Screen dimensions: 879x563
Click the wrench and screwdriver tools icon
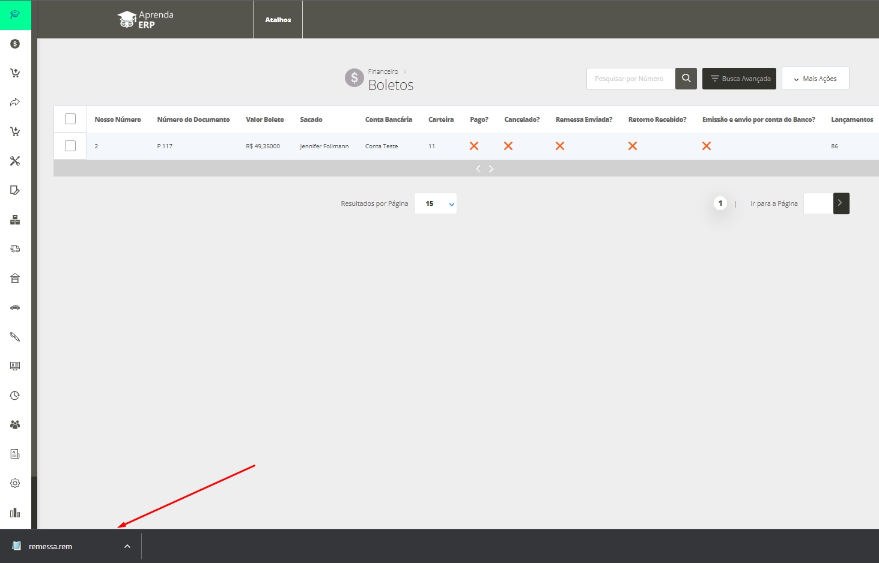[15, 161]
